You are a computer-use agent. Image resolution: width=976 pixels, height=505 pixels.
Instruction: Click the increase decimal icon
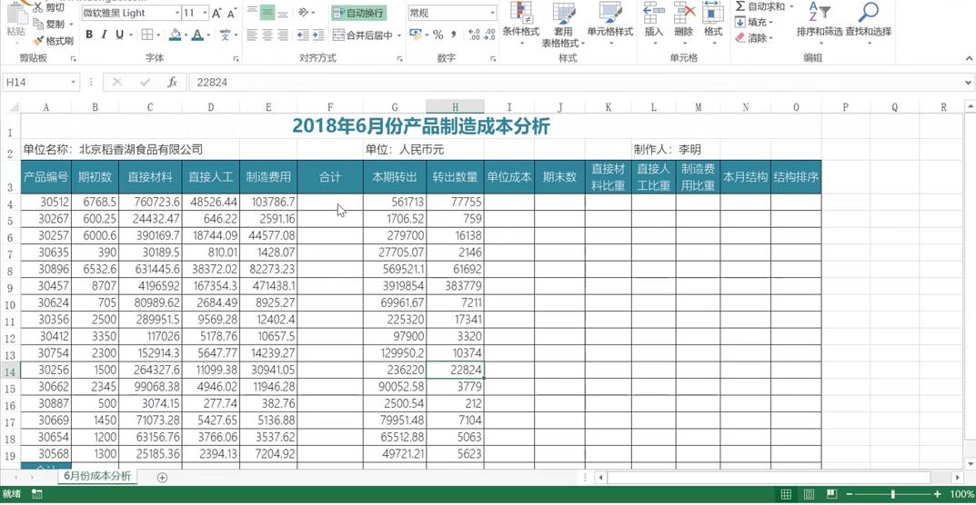click(473, 35)
